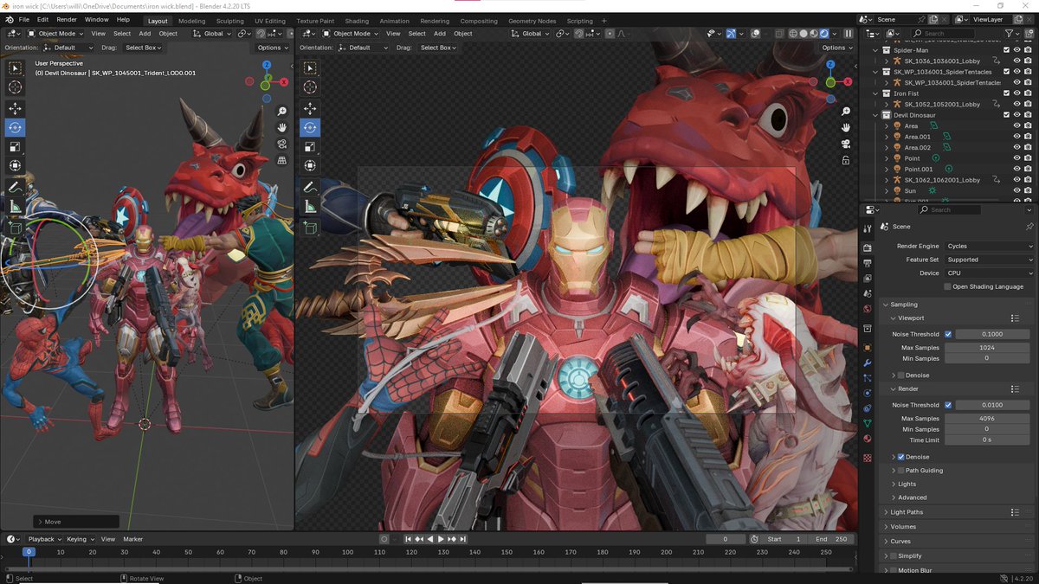Viewport: 1039px width, 584px height.
Task: Open the Output properties tab icon
Action: 868,264
